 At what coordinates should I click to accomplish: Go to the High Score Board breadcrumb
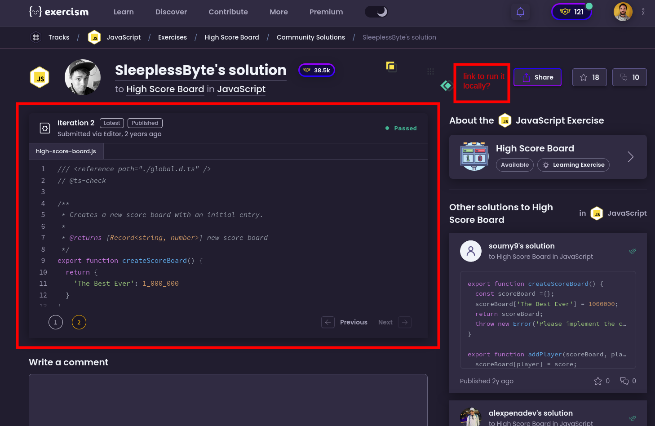point(232,37)
